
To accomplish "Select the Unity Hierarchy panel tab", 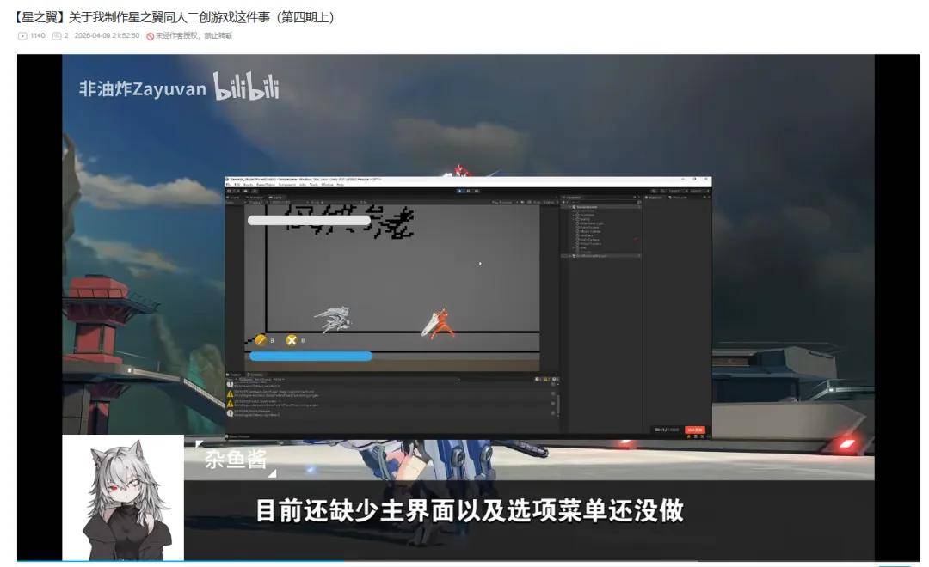I will point(575,197).
